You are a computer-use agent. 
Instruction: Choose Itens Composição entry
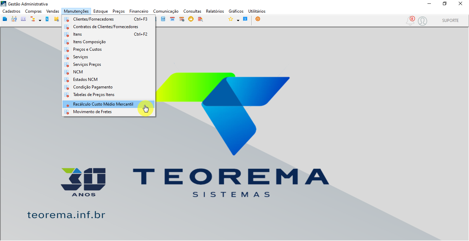click(108, 42)
